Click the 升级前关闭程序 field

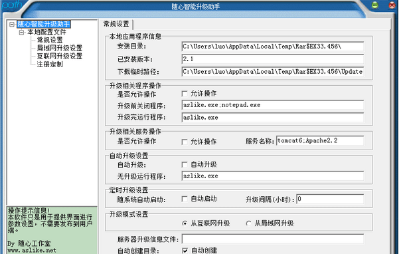point(273,105)
